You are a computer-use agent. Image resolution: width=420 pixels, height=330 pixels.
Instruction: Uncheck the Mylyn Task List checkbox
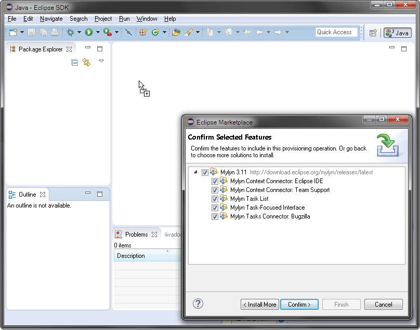[215, 199]
